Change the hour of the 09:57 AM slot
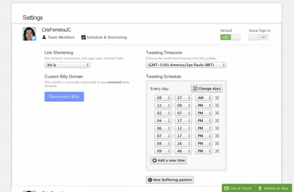Screen dimensions: 294x192 click(x=163, y=98)
